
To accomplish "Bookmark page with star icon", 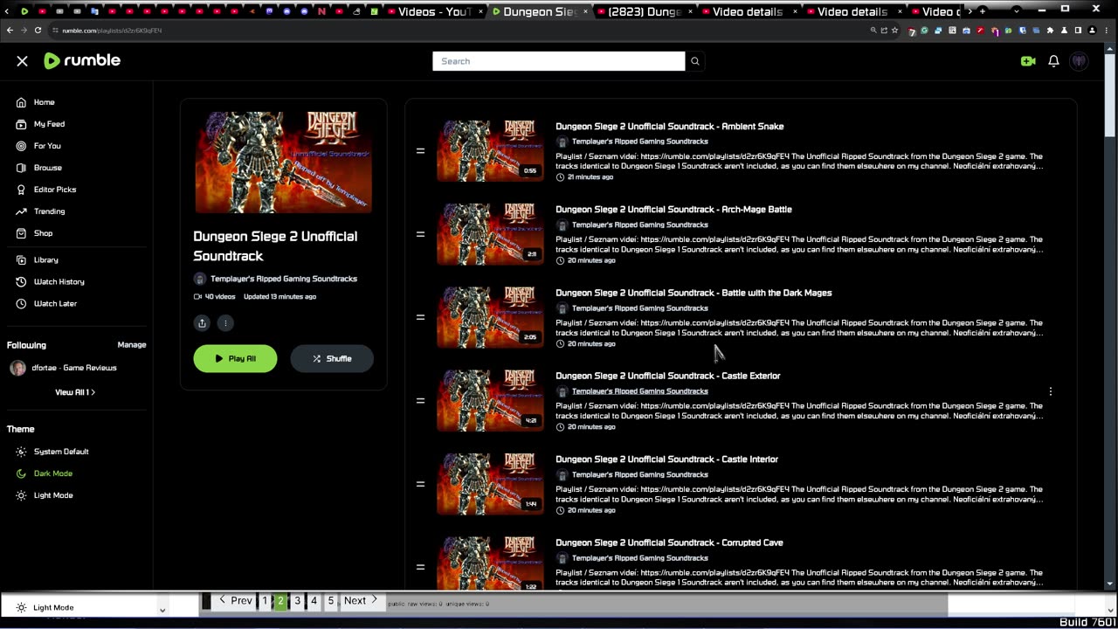I will pos(895,31).
